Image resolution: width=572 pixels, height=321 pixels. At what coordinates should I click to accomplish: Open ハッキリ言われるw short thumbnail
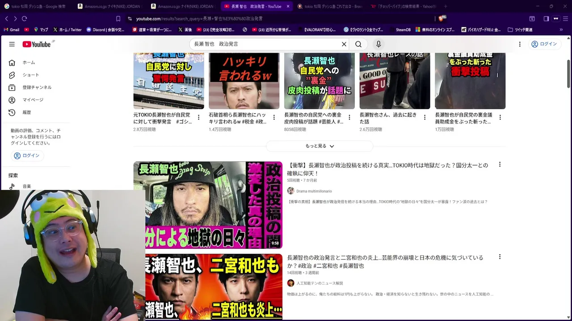click(244, 81)
